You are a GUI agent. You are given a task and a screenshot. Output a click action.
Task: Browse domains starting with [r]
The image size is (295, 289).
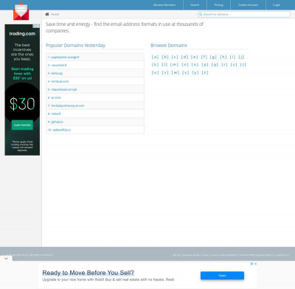224,65
